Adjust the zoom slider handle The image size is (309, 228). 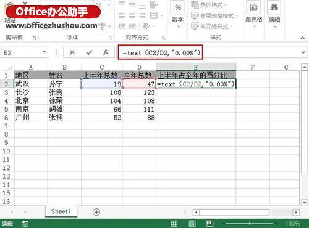click(x=249, y=224)
